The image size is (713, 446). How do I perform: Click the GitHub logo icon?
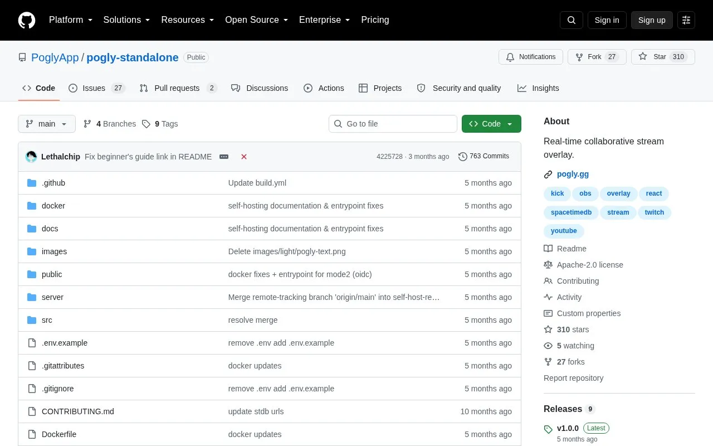(27, 20)
